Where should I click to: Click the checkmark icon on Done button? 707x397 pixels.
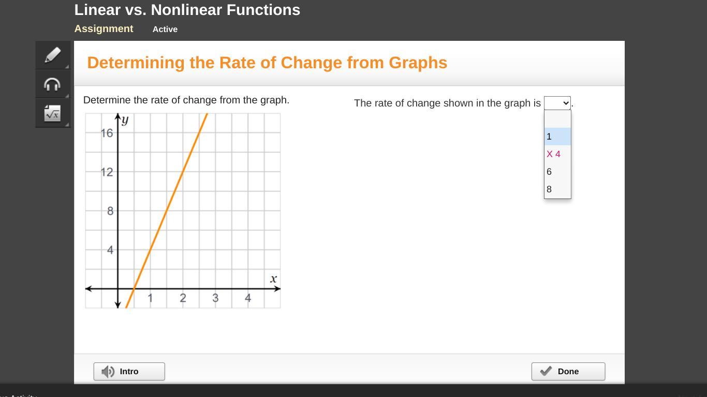[x=546, y=371]
